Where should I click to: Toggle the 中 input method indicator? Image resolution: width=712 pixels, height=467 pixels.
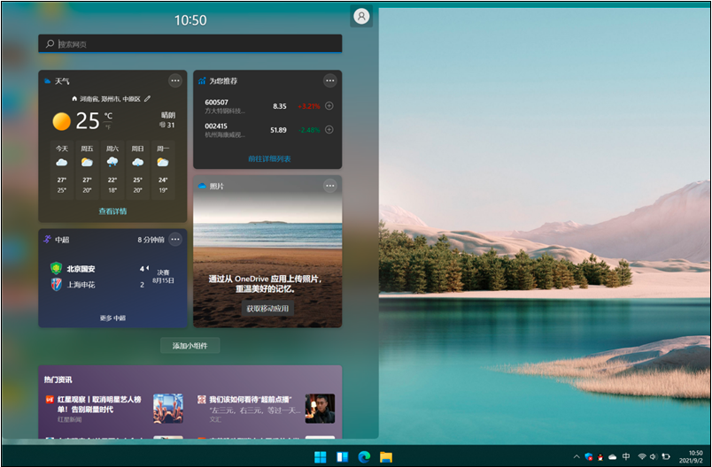(626, 456)
